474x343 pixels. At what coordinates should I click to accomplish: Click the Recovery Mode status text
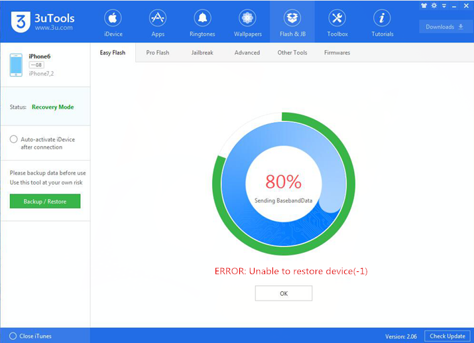(x=53, y=107)
